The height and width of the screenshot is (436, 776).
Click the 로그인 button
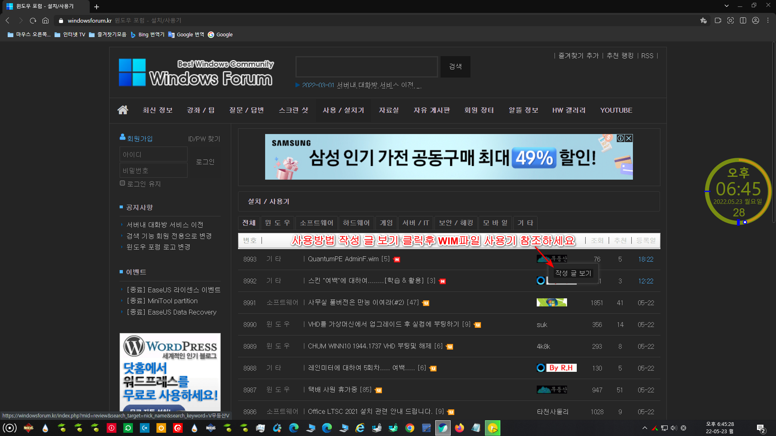pos(205,162)
